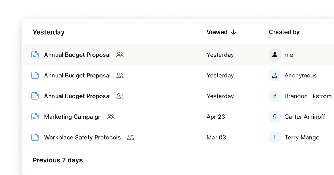Sort by the Viewed column header
This screenshot has height=175, width=334.
[x=217, y=32]
